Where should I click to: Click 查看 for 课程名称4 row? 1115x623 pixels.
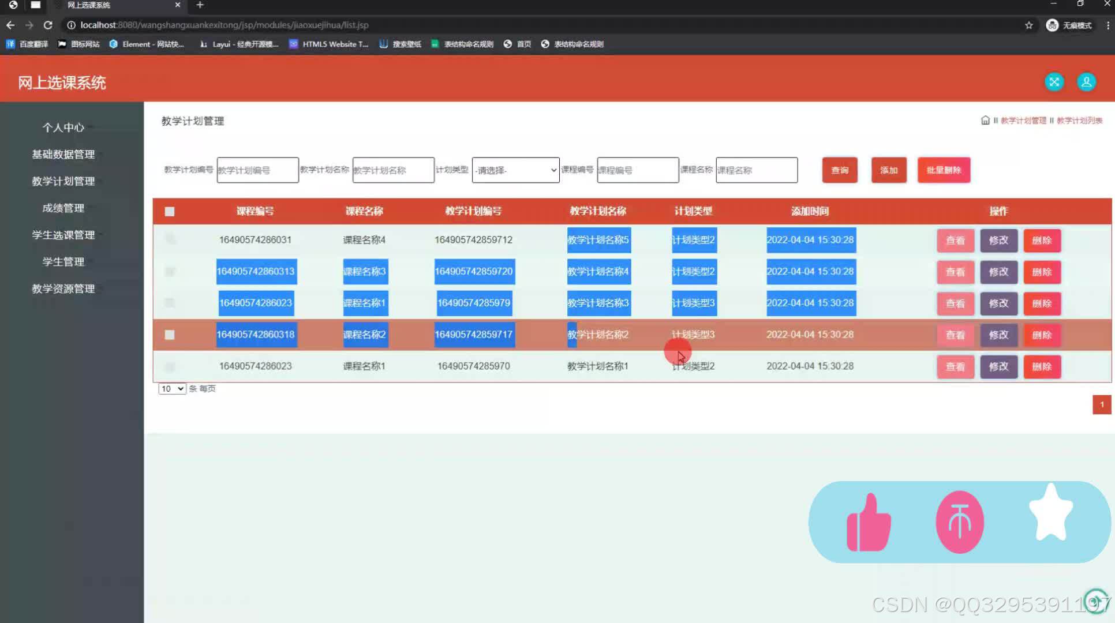tap(955, 241)
